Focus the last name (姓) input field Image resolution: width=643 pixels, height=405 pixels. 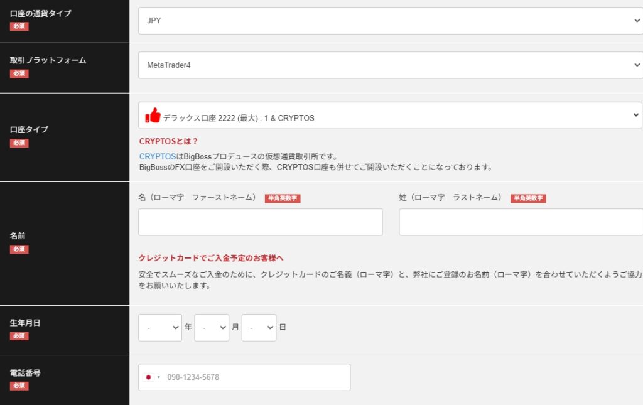tap(521, 222)
